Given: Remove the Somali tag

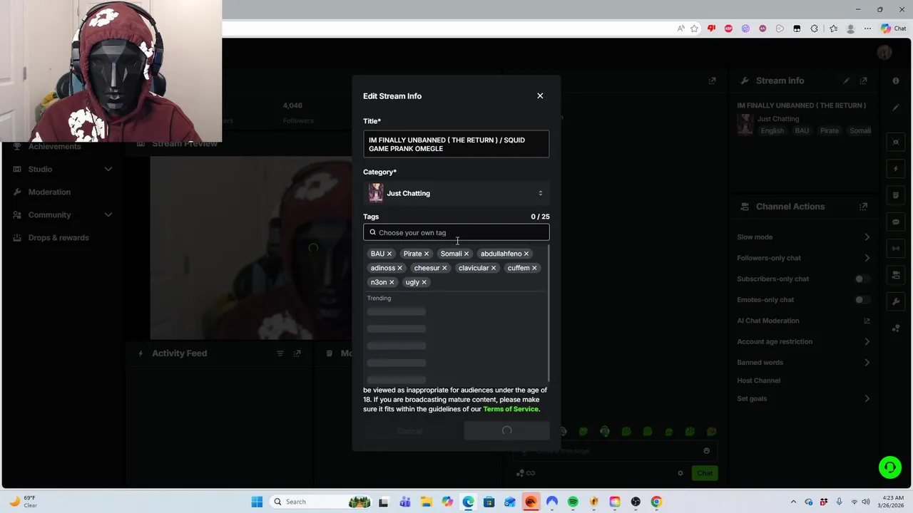Looking at the screenshot, I should coord(466,254).
